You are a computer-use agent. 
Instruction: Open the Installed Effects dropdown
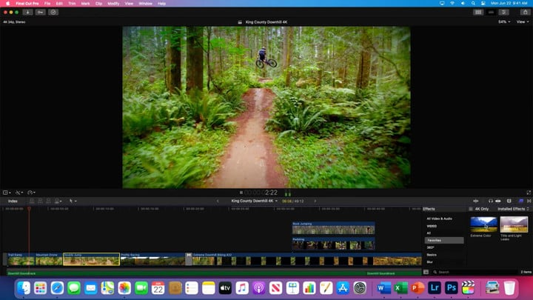coord(513,209)
